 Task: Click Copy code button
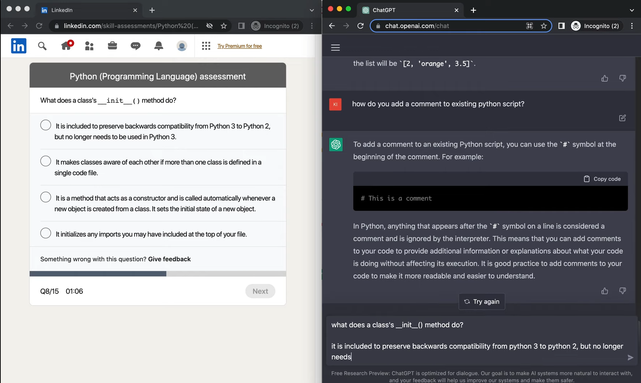(x=602, y=179)
